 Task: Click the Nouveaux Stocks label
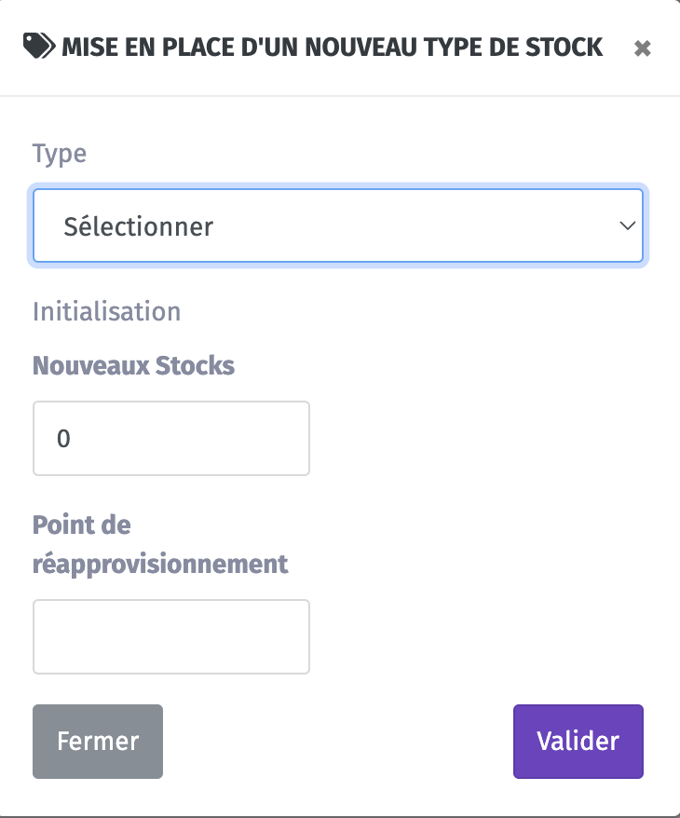(133, 365)
